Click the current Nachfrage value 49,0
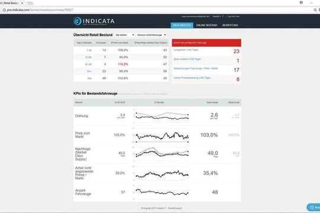Image resolution: width=320 pixels, height=213 pixels. pos(213,153)
